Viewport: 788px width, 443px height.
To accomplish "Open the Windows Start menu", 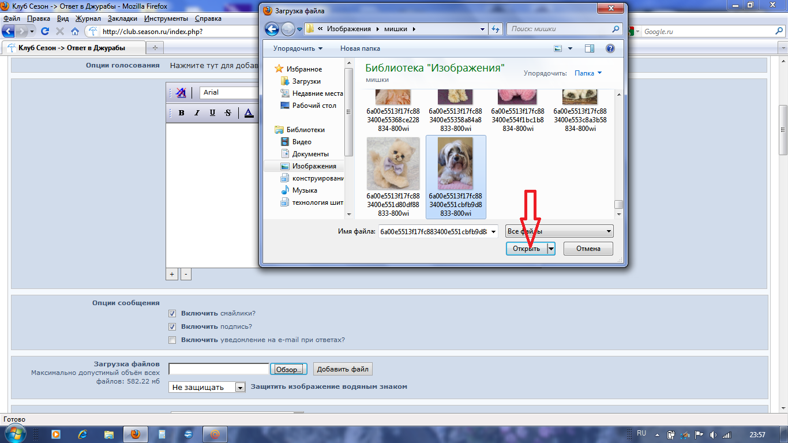I will pyautogui.click(x=15, y=434).
